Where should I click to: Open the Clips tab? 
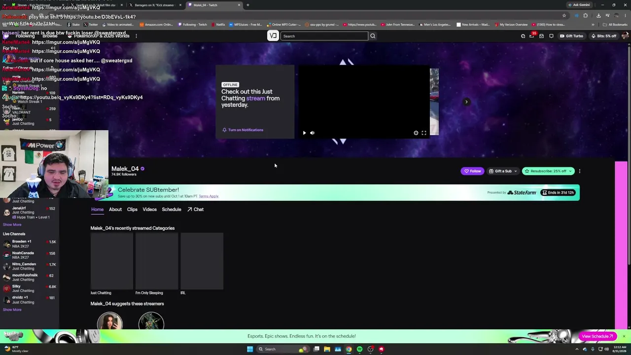pyautogui.click(x=132, y=210)
